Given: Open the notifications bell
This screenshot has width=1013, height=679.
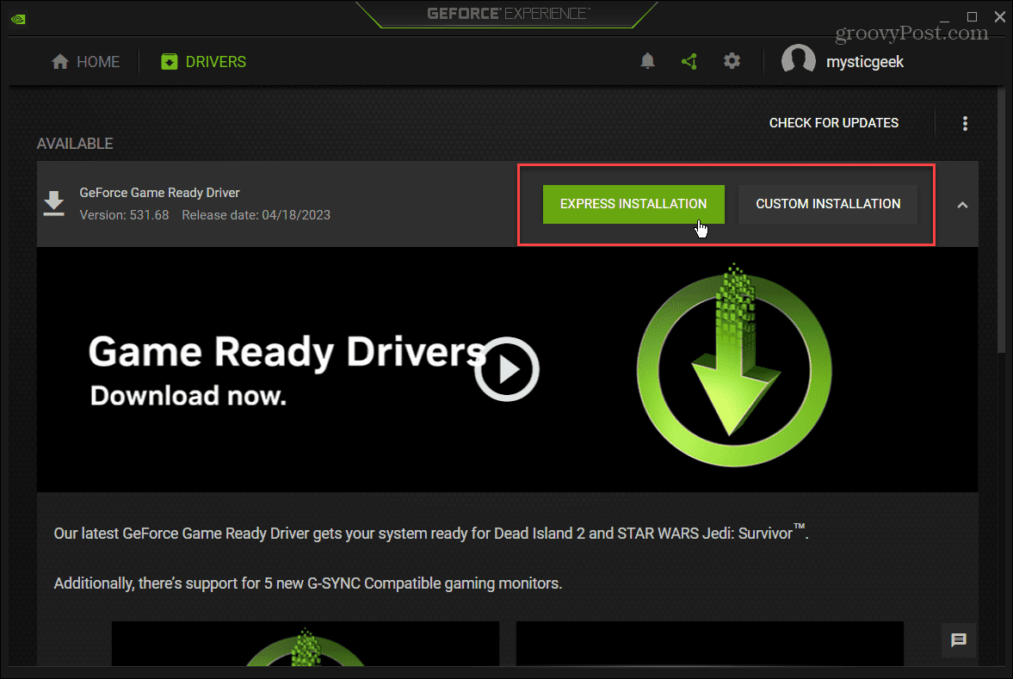Looking at the screenshot, I should pyautogui.click(x=648, y=61).
